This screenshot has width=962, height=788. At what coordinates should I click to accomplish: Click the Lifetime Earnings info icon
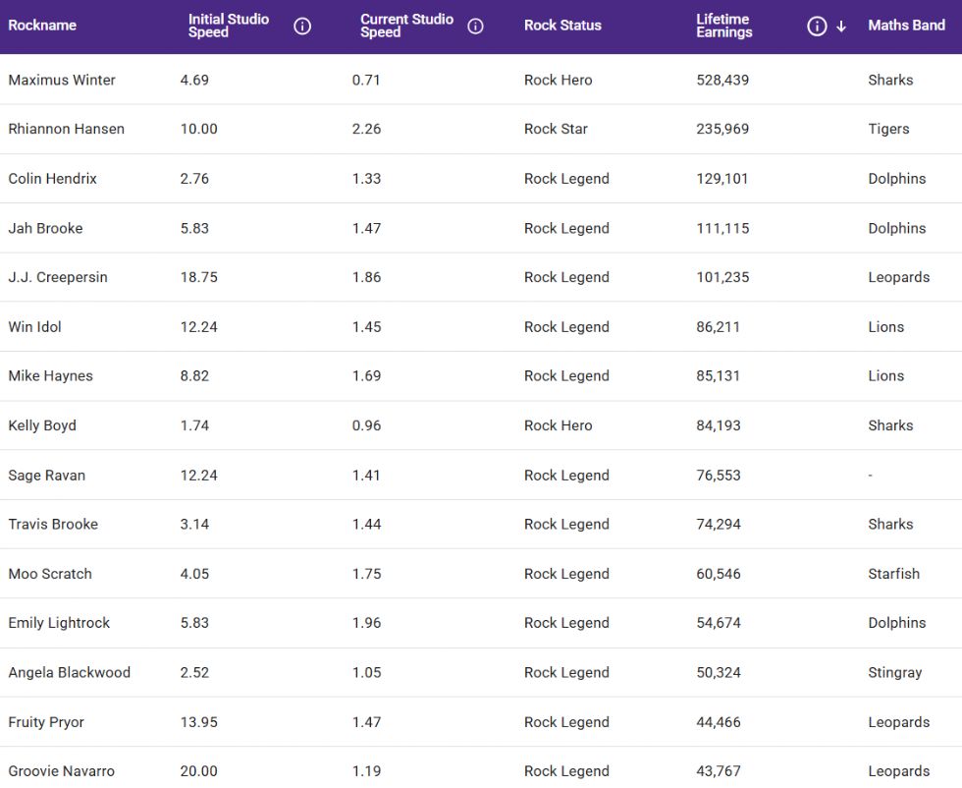point(816,27)
